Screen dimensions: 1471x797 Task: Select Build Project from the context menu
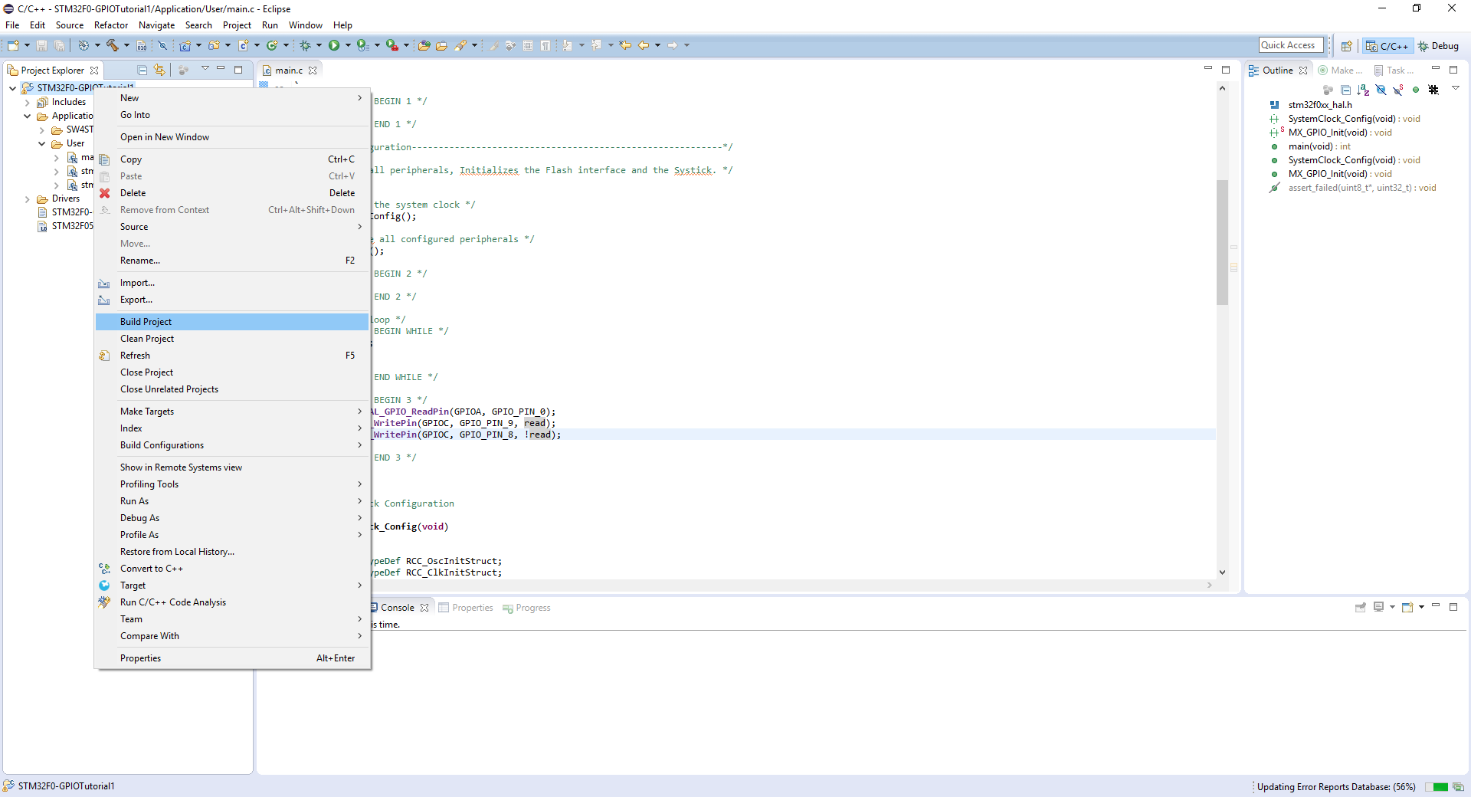[146, 322]
